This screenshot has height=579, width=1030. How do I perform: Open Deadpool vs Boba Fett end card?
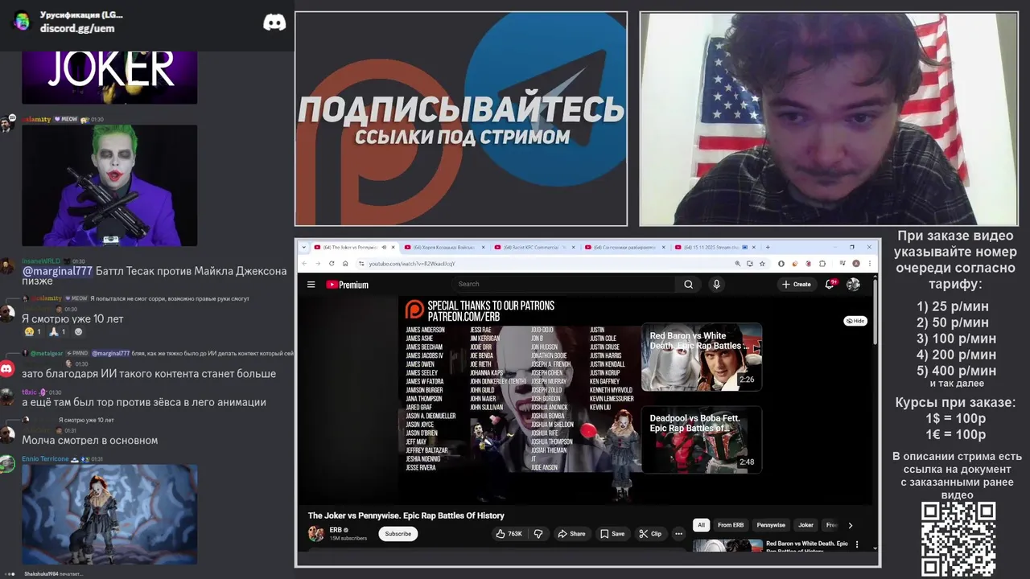[x=702, y=440]
